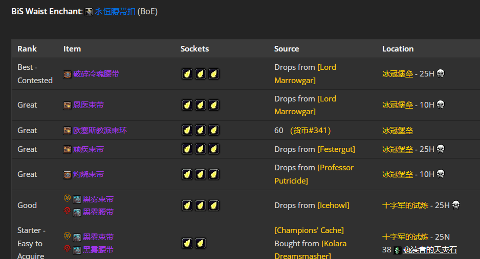Click the 恩医束带 item icon

[67, 106]
